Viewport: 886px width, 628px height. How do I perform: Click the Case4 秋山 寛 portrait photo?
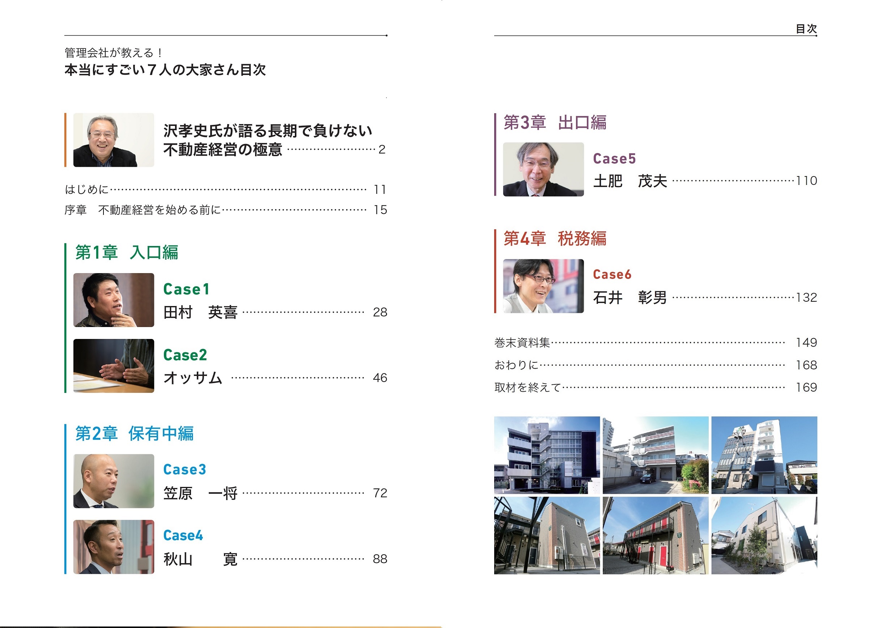(x=114, y=547)
